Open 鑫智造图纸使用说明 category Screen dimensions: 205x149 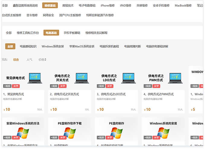coord(25,5)
